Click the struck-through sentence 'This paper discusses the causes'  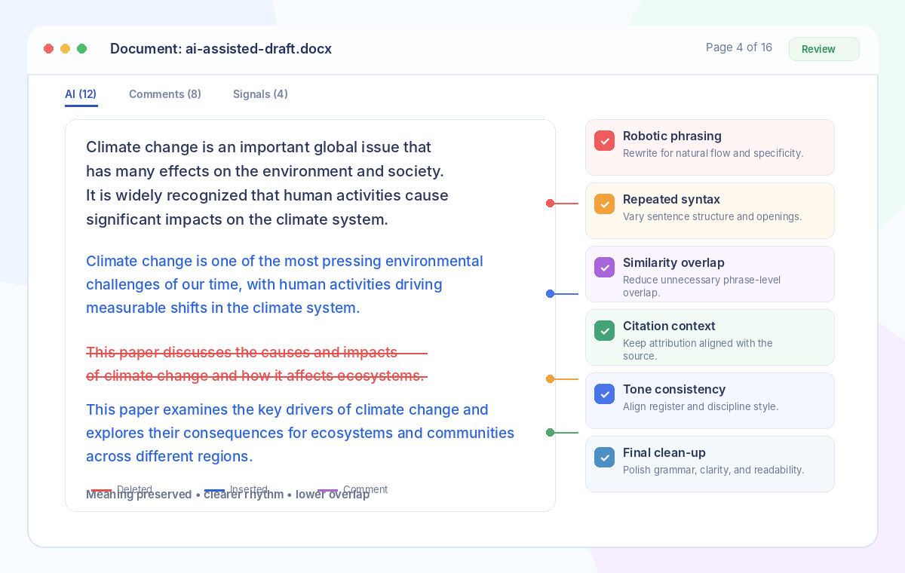click(x=256, y=364)
